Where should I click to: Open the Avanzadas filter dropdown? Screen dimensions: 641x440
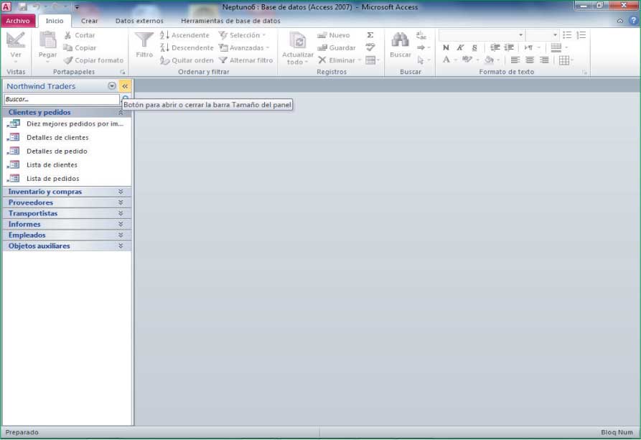(x=244, y=48)
